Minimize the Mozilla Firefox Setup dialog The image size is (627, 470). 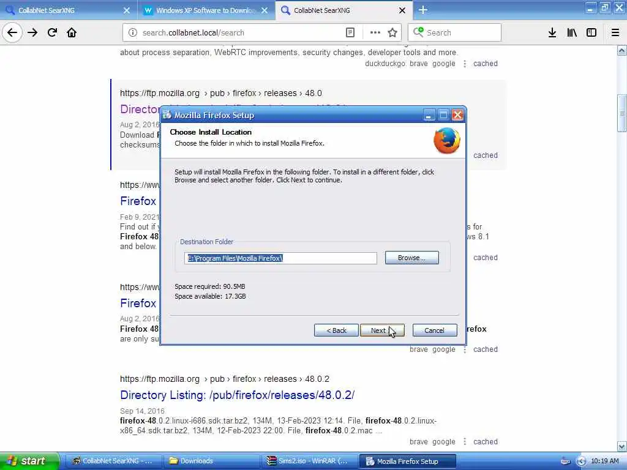pyautogui.click(x=429, y=116)
